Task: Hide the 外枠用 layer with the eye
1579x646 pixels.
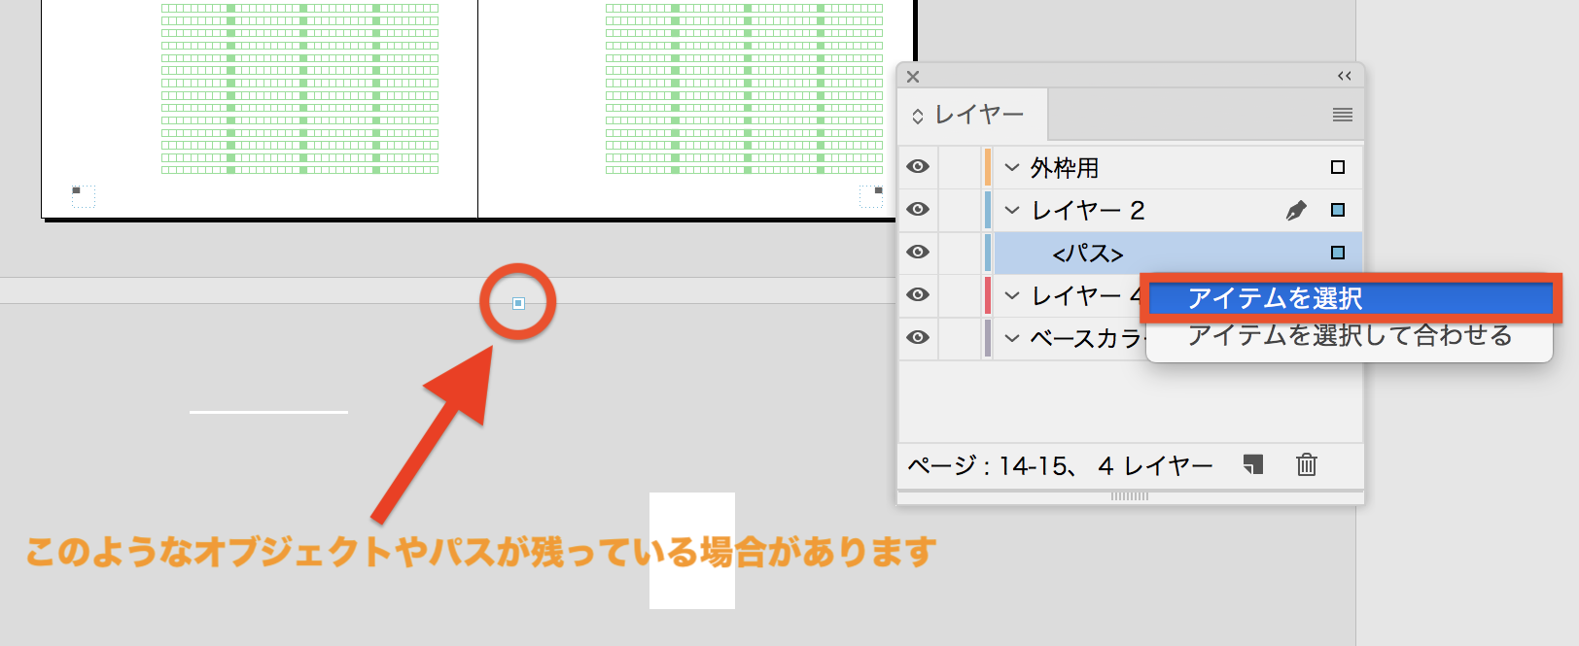Action: click(918, 167)
